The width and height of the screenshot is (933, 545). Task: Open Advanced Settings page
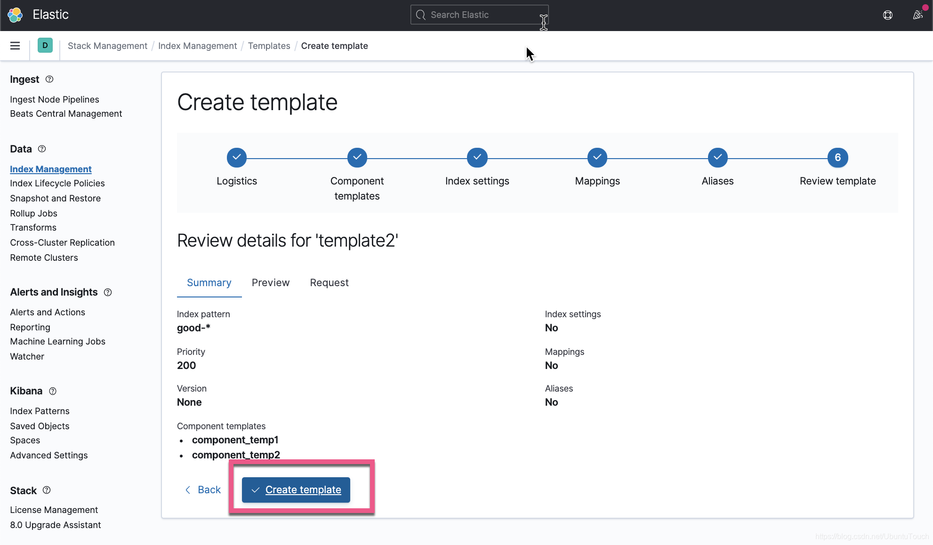click(49, 455)
